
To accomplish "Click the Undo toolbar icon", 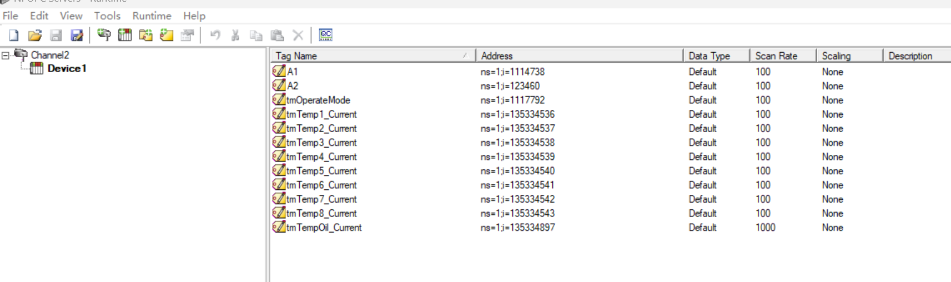I will point(215,35).
